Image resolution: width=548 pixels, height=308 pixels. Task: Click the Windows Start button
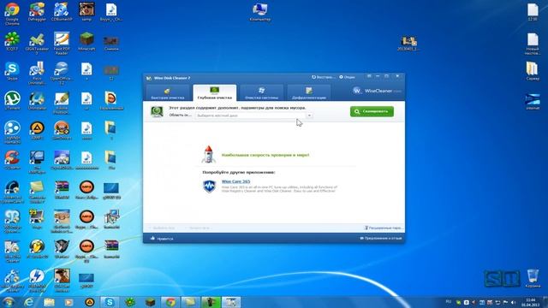[x=9, y=302]
